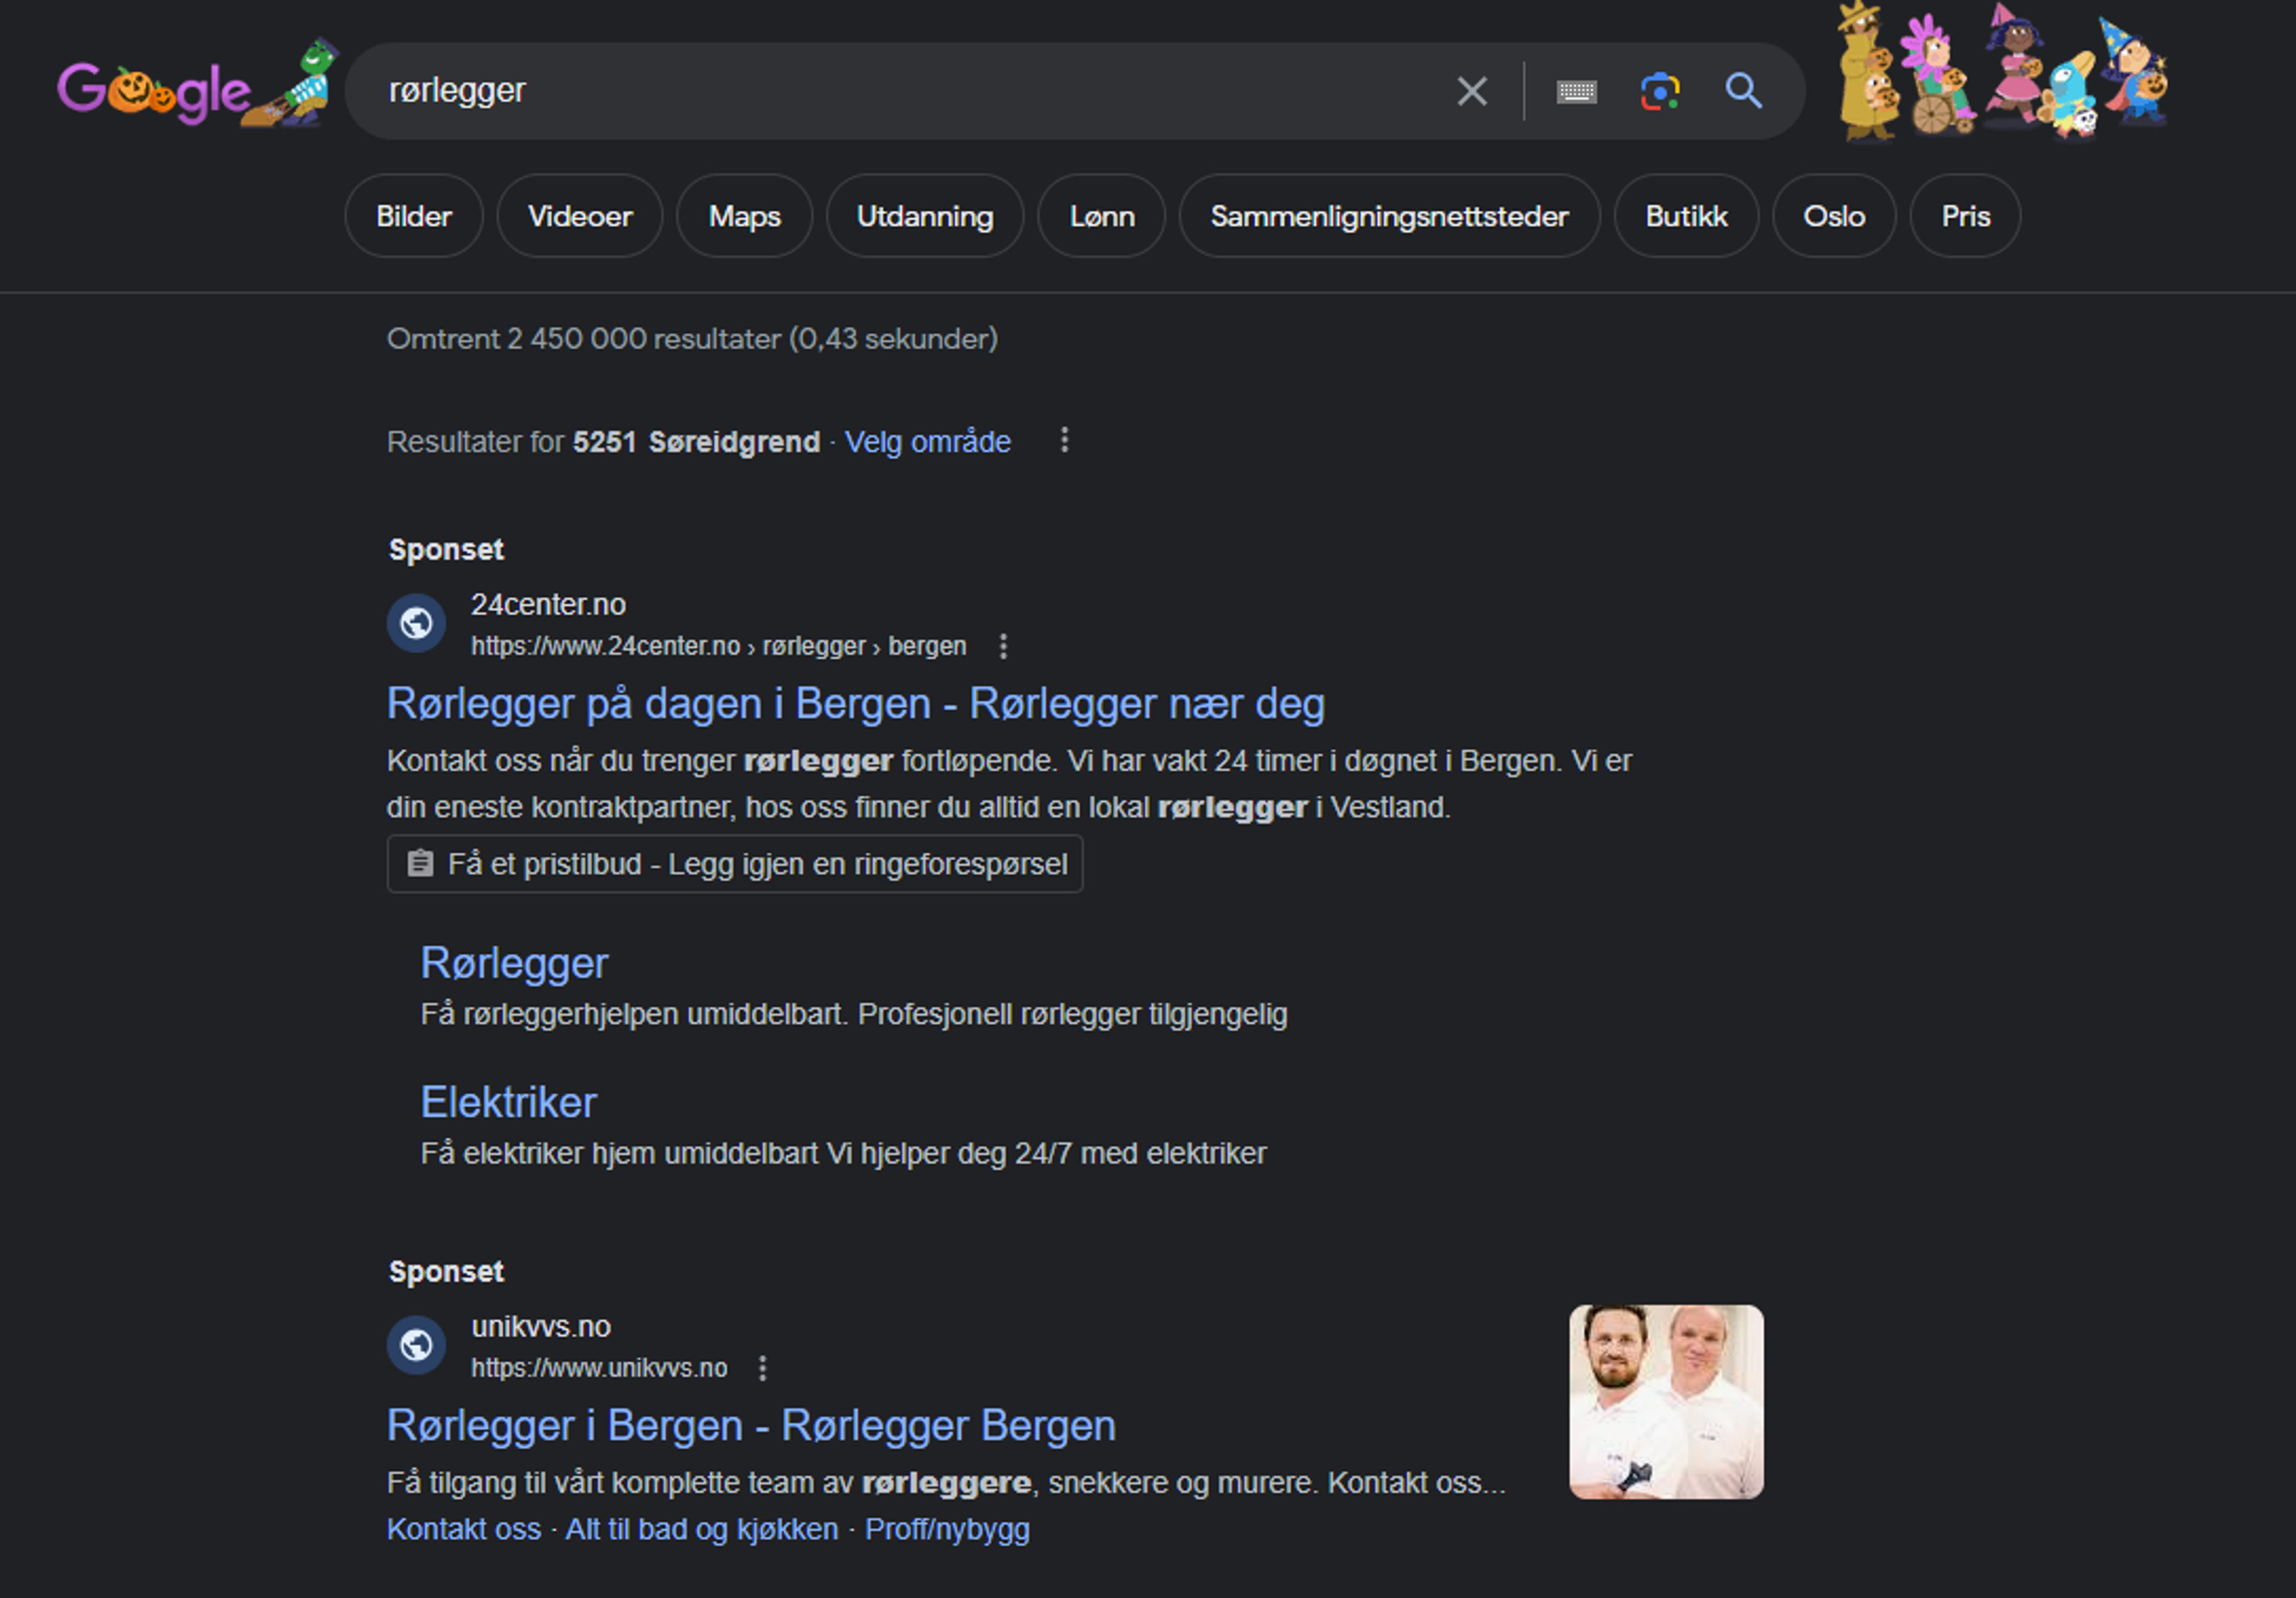Viewport: 2296px width, 1598px height.
Task: Click the magnifying glass search icon
Action: click(x=1744, y=91)
